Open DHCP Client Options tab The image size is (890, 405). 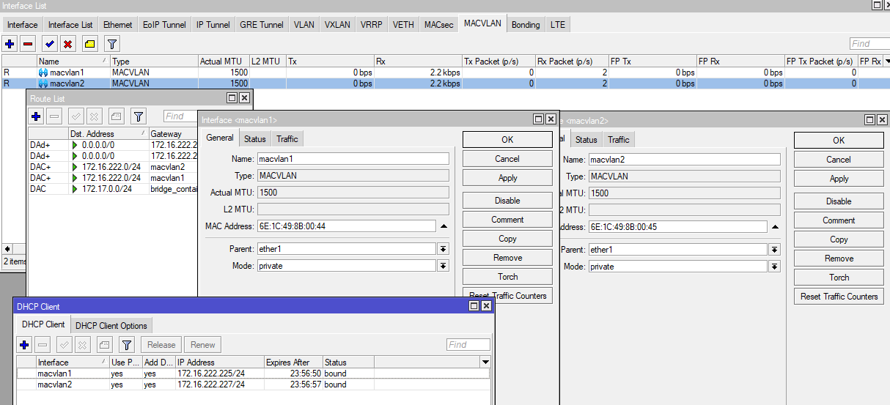[111, 326]
